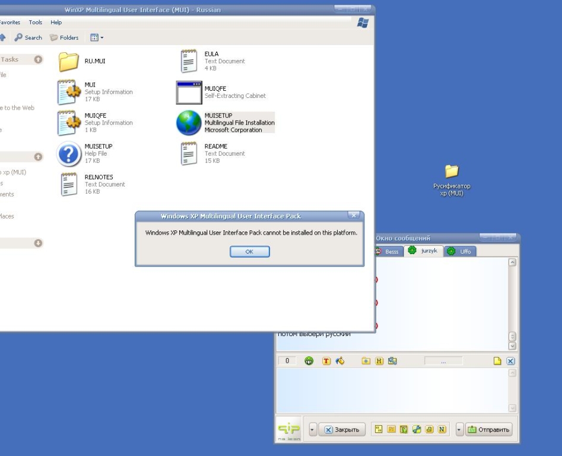The image size is (562, 456).
Task: Open the RU.MUI folder
Action: 68,61
